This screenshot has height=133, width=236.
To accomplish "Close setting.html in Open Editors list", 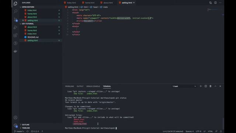I will pos(23,20).
